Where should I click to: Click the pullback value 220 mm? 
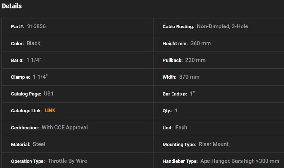click(195, 60)
